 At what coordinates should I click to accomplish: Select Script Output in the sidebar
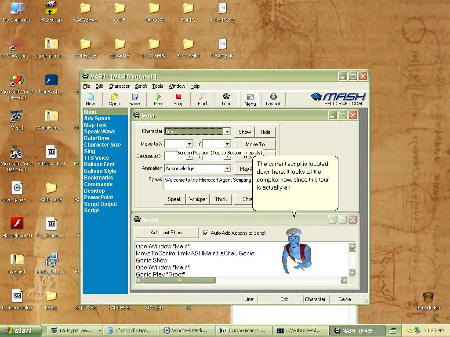(101, 204)
